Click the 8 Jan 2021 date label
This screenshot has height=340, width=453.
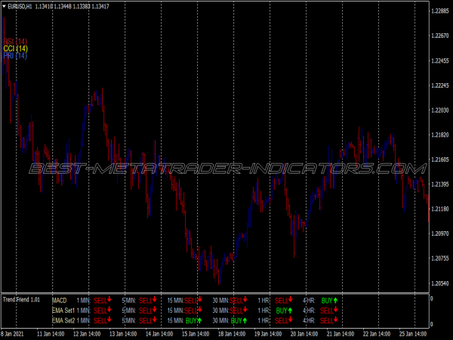pos(12,334)
